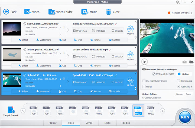
Task: Open the output folder
Action: (188, 94)
